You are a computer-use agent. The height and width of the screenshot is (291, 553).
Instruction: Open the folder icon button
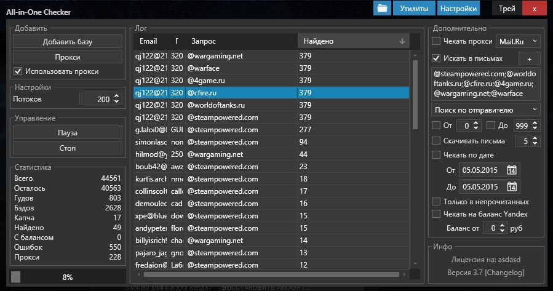pos(383,9)
